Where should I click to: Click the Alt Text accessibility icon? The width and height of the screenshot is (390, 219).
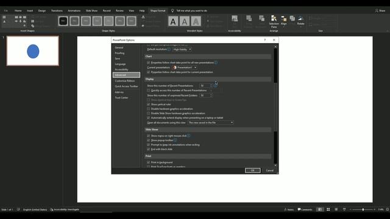point(234,19)
